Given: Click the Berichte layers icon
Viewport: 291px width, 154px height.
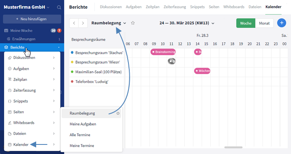Looking at the screenshot, I should coord(6,47).
